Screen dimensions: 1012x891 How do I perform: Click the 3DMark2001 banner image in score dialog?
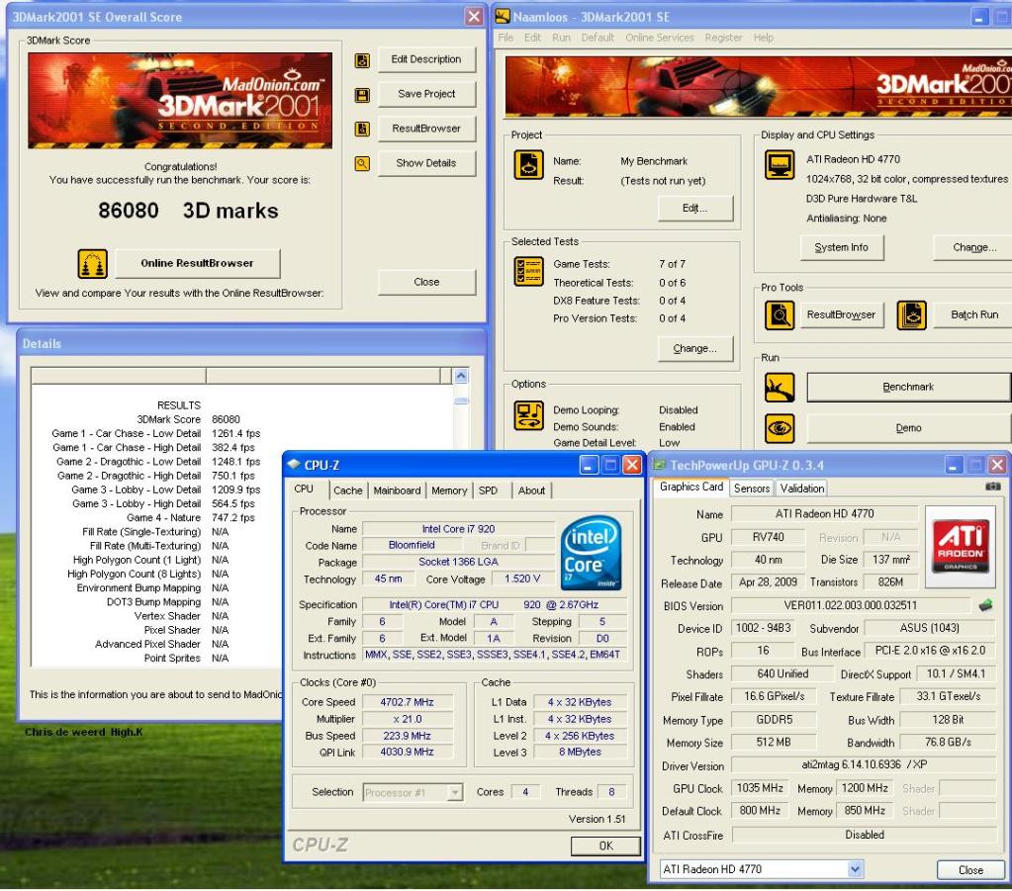click(x=180, y=101)
